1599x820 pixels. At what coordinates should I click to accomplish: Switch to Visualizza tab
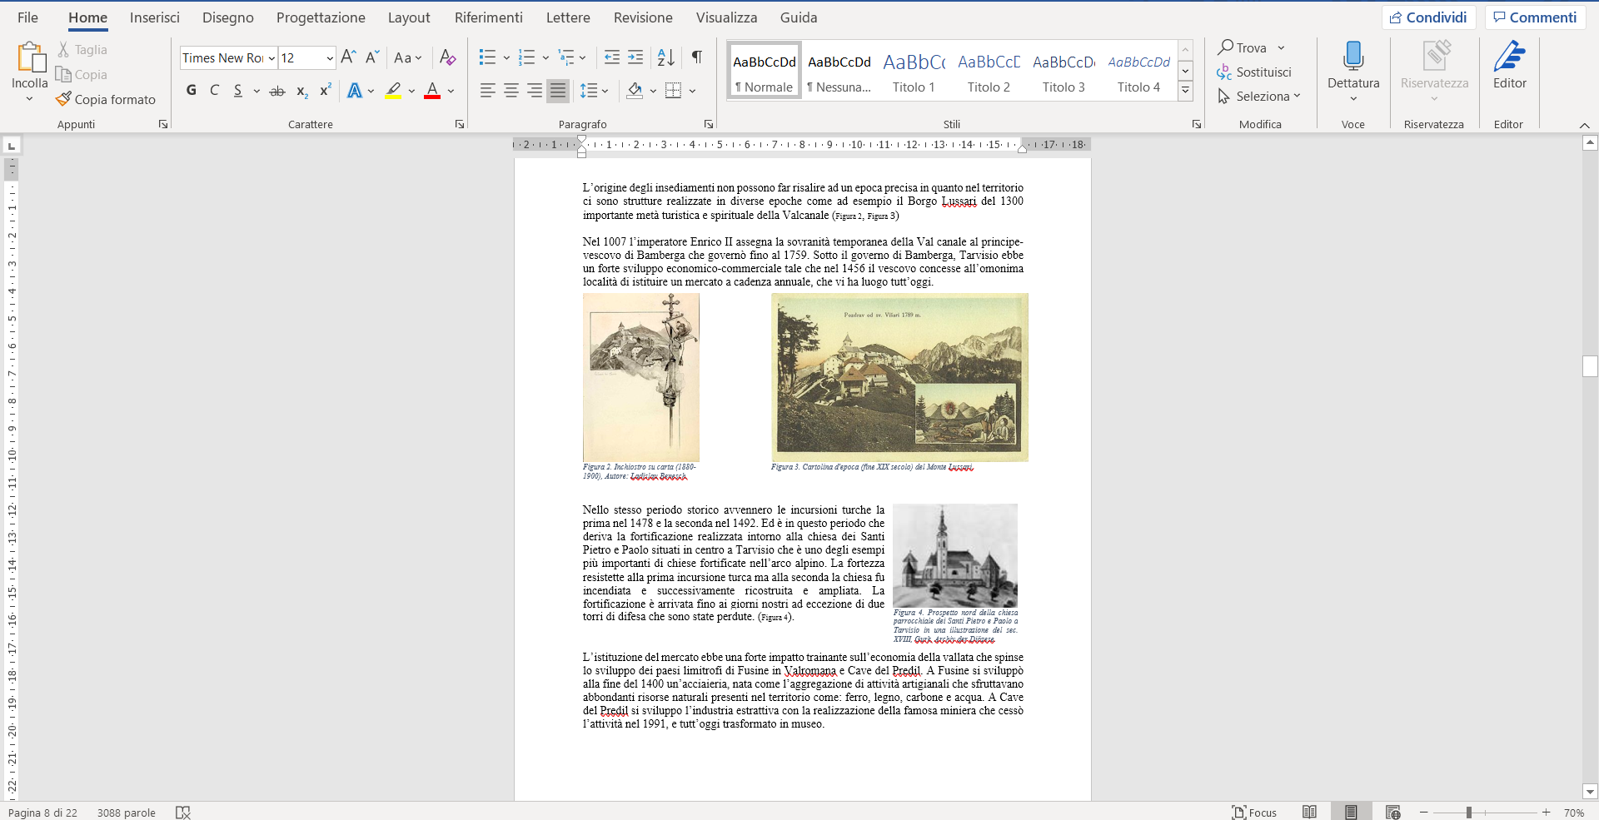click(x=727, y=17)
